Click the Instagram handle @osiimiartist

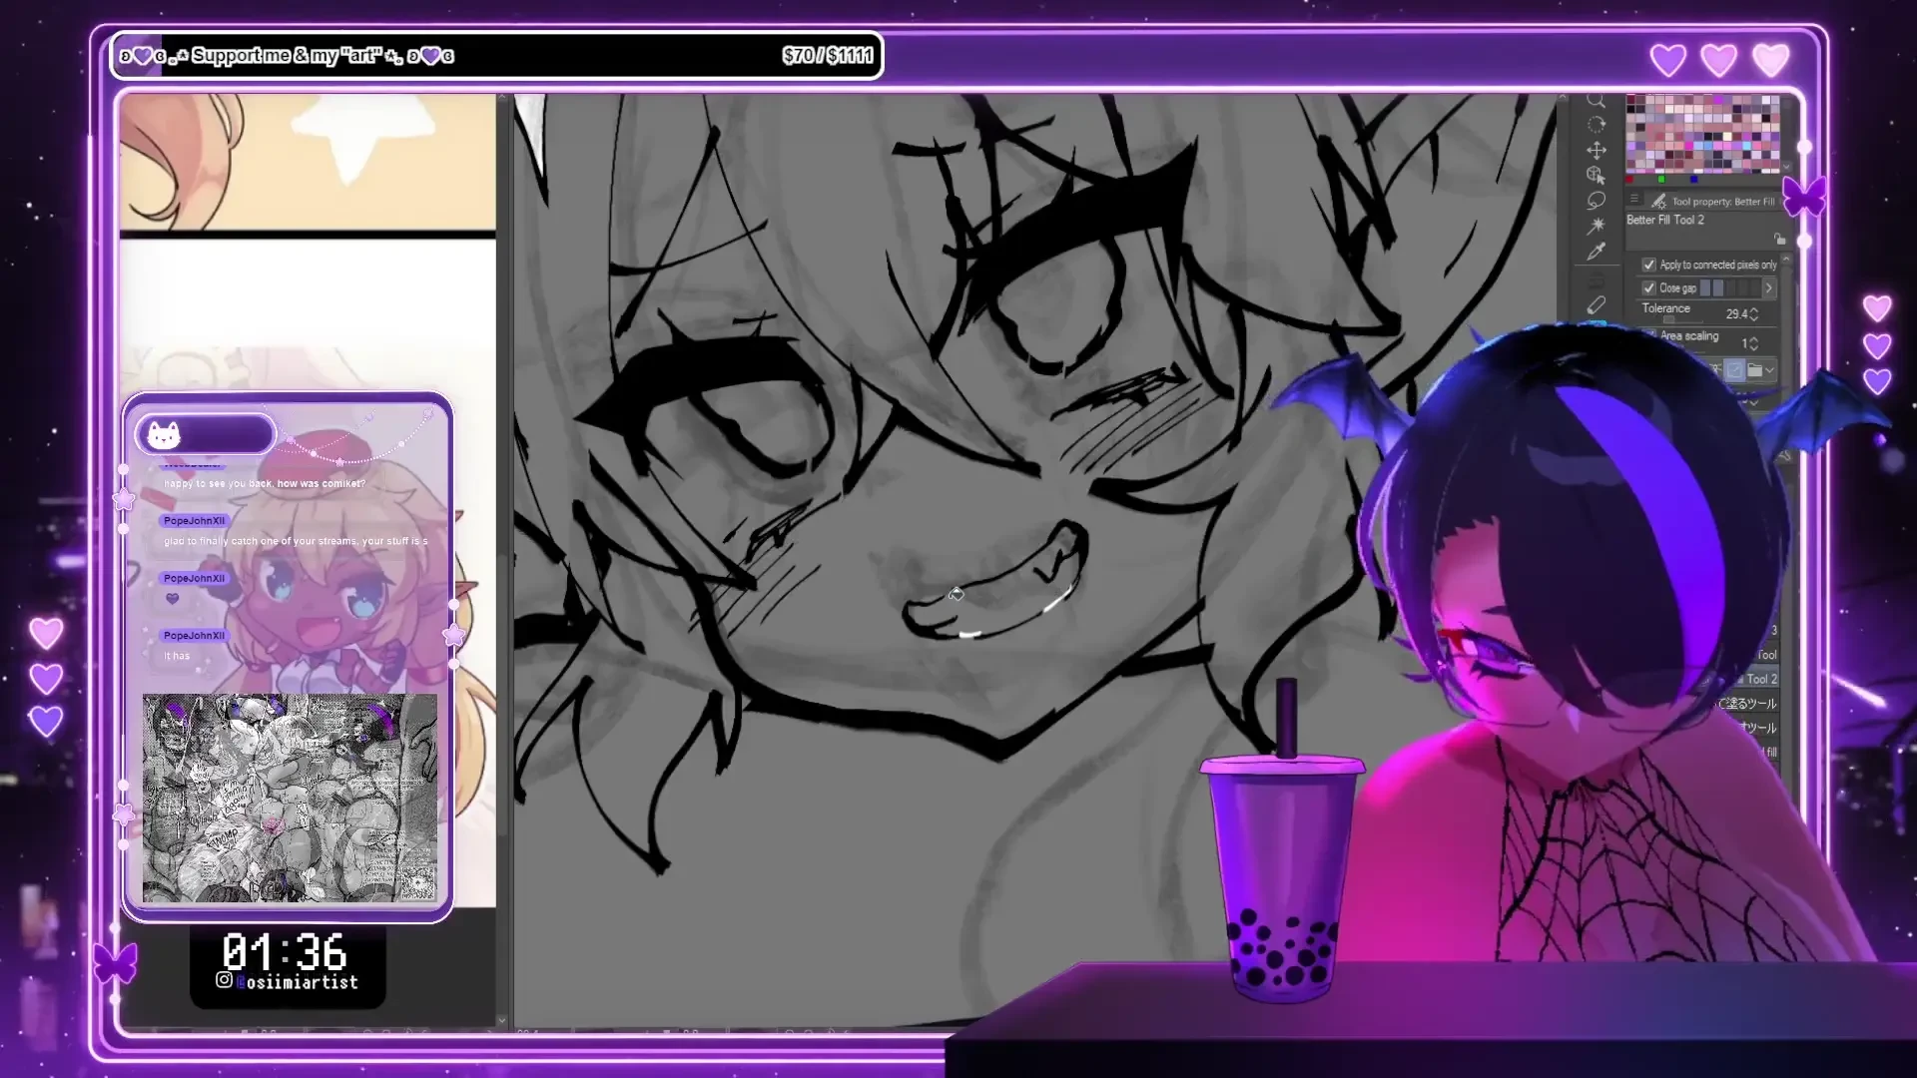pyautogui.click(x=292, y=981)
